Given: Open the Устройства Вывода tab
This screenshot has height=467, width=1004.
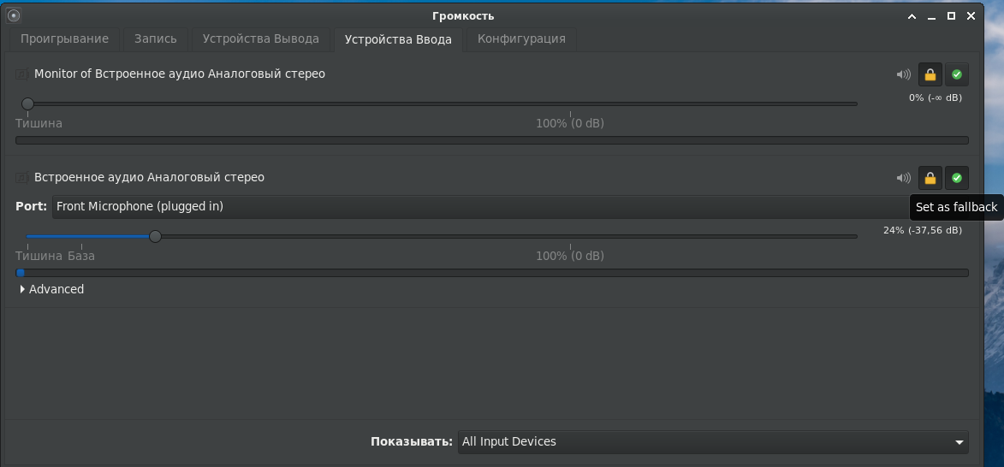Looking at the screenshot, I should tap(260, 39).
